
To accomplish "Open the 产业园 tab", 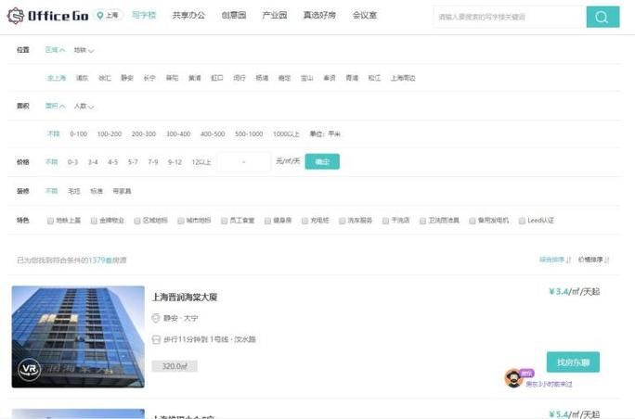I will [275, 16].
